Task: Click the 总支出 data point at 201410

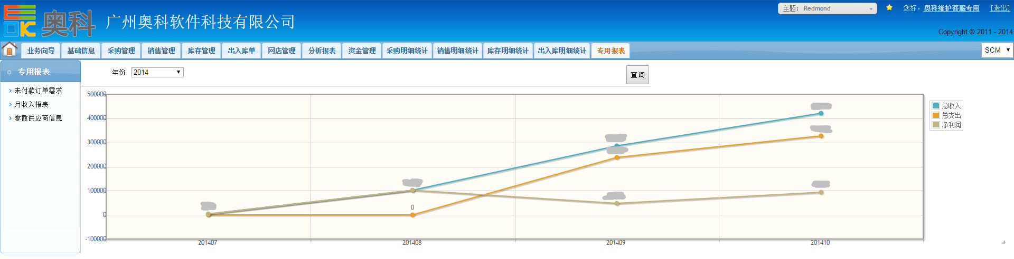Action: click(821, 136)
